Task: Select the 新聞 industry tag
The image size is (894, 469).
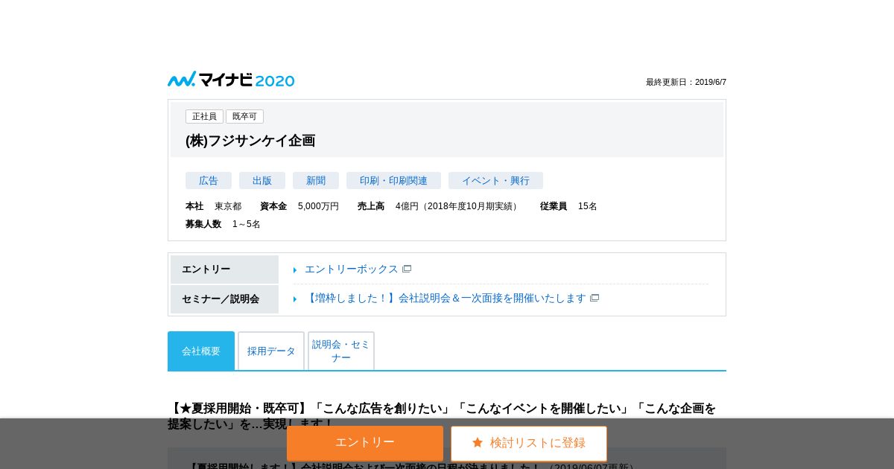Action: (x=316, y=180)
